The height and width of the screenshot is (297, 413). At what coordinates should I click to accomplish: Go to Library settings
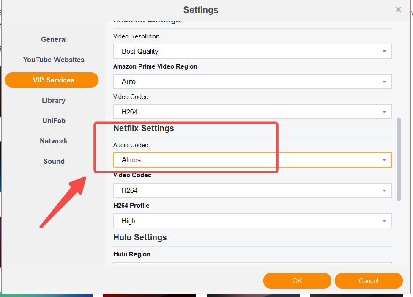(54, 100)
